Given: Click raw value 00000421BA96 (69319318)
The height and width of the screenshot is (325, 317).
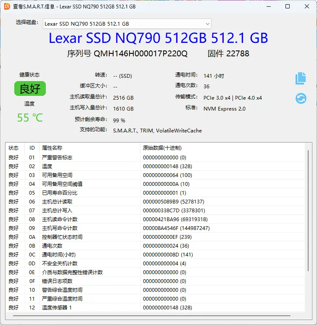Looking at the screenshot, I should pos(175,219).
